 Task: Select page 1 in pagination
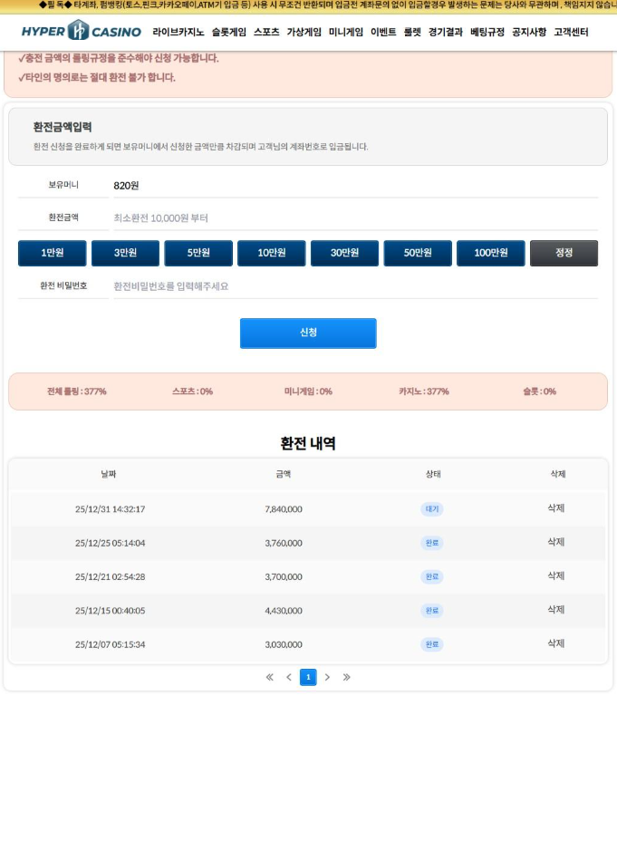pos(308,677)
